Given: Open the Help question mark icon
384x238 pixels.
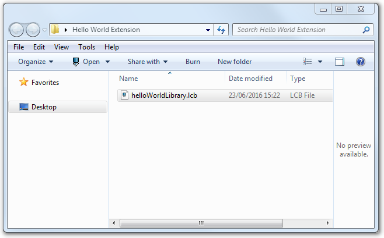Looking at the screenshot, I should pyautogui.click(x=360, y=62).
